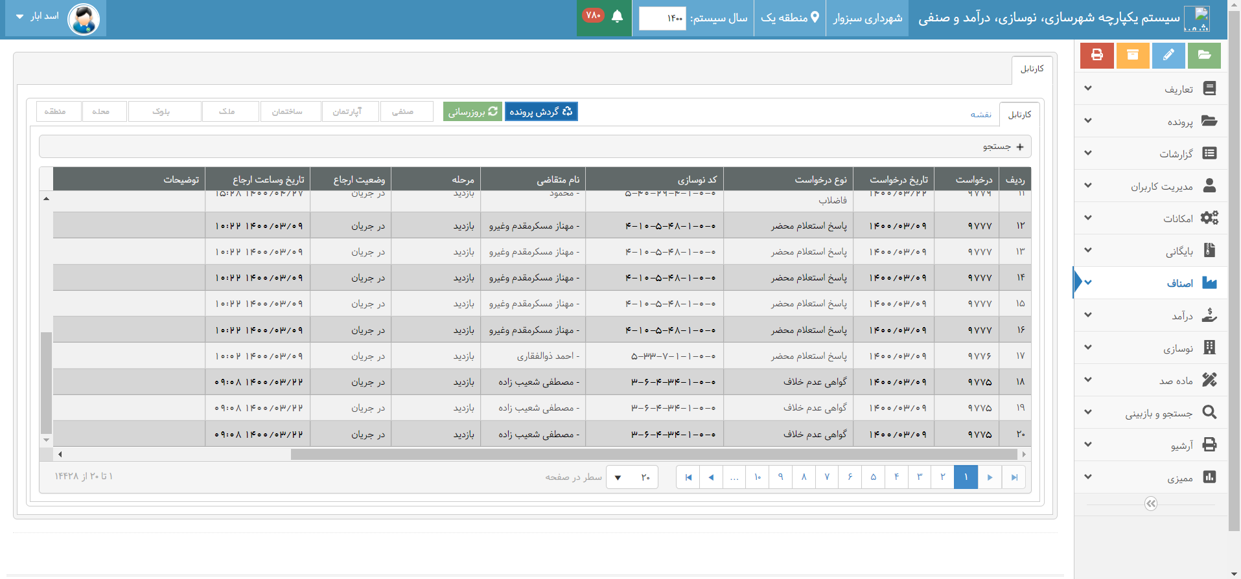Select the inner کارتابل tab
This screenshot has height=579, width=1241.
1019,115
